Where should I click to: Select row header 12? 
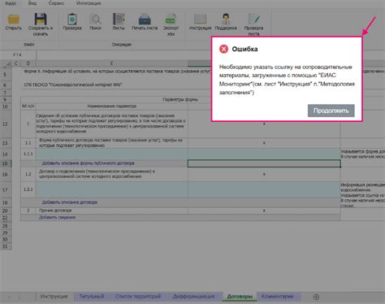(6, 124)
